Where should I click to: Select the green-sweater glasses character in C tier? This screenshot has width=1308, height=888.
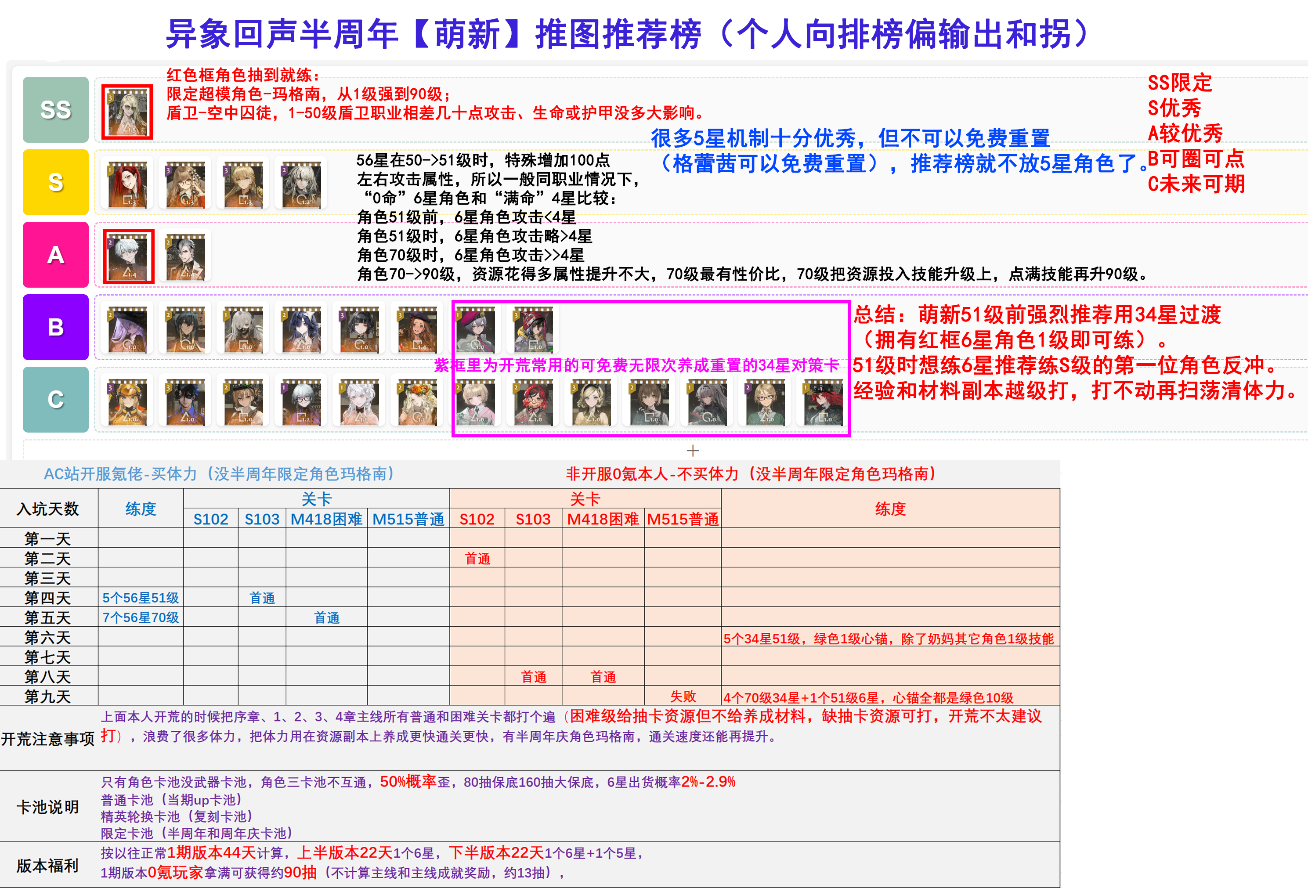[x=765, y=401]
